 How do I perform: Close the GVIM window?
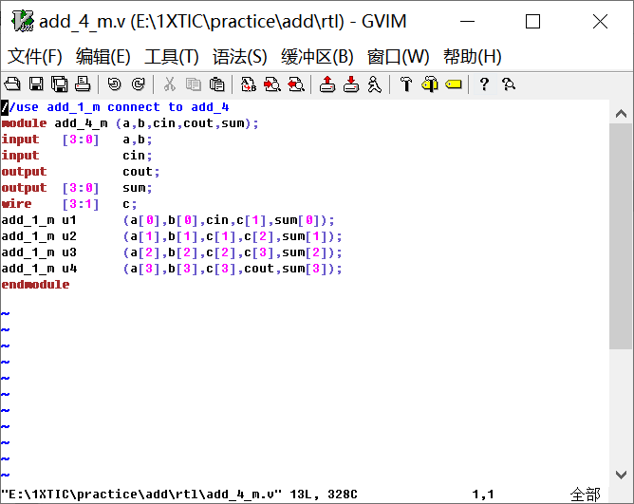click(600, 21)
